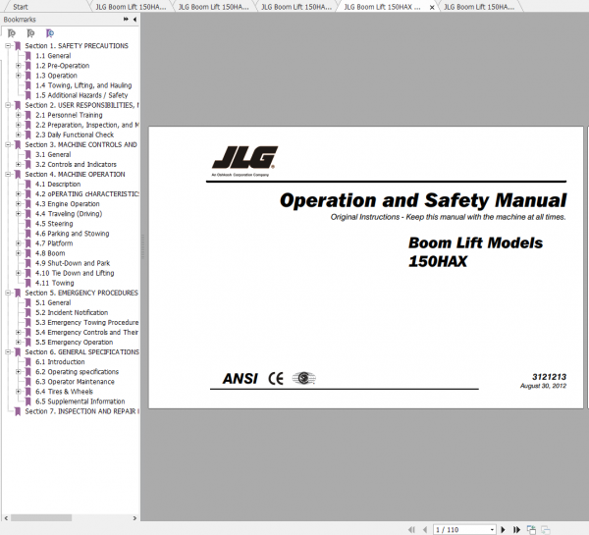Open bookmark 4.11 Towing
589x535 pixels.
coord(55,283)
